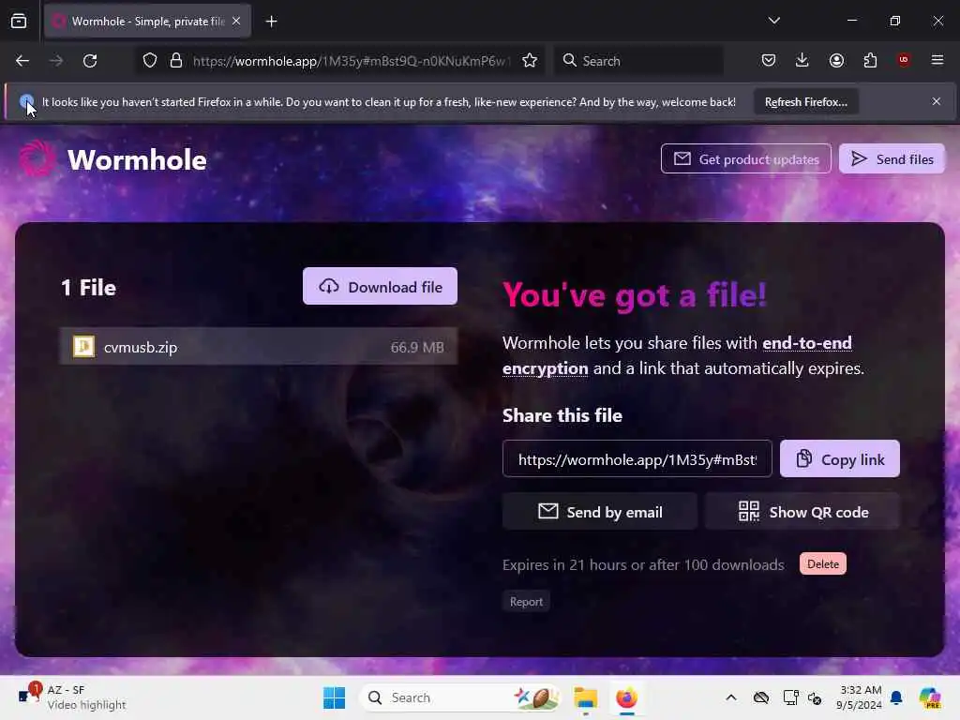This screenshot has height=720, width=960.
Task: Show hidden tray icons chevron
Action: 731,697
